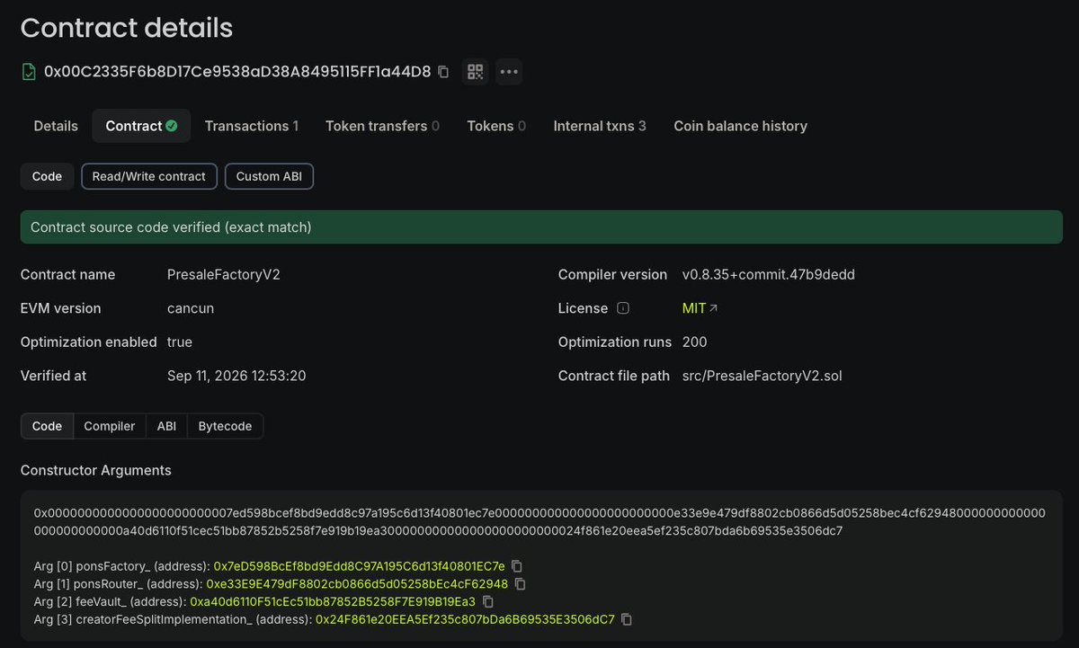The height and width of the screenshot is (648, 1079).
Task: Select the lower Code sub-tab
Action: 47,426
